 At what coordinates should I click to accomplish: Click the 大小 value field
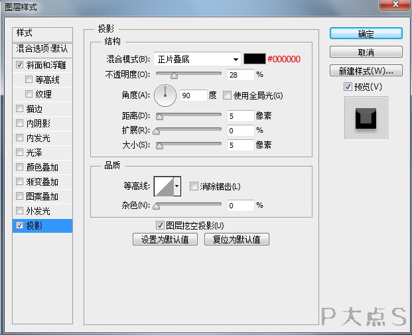pos(241,145)
